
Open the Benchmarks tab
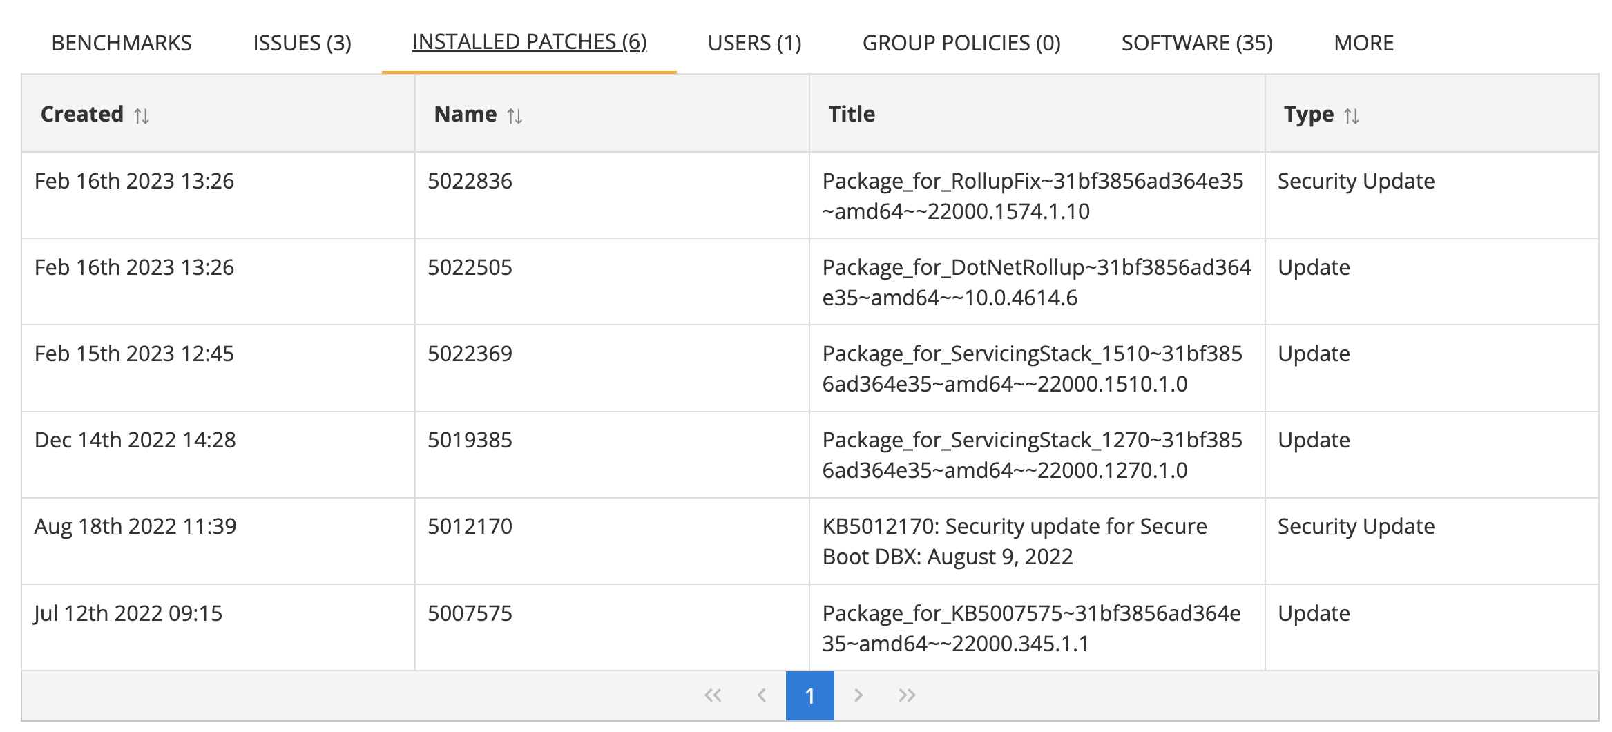click(122, 43)
